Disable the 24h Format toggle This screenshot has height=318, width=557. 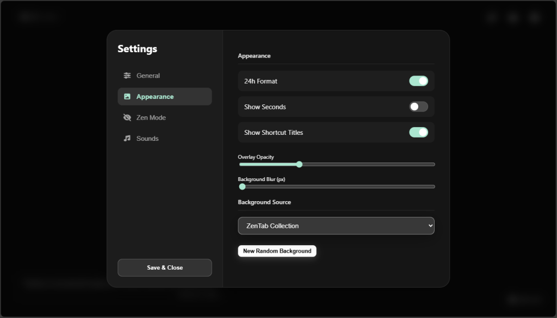418,81
